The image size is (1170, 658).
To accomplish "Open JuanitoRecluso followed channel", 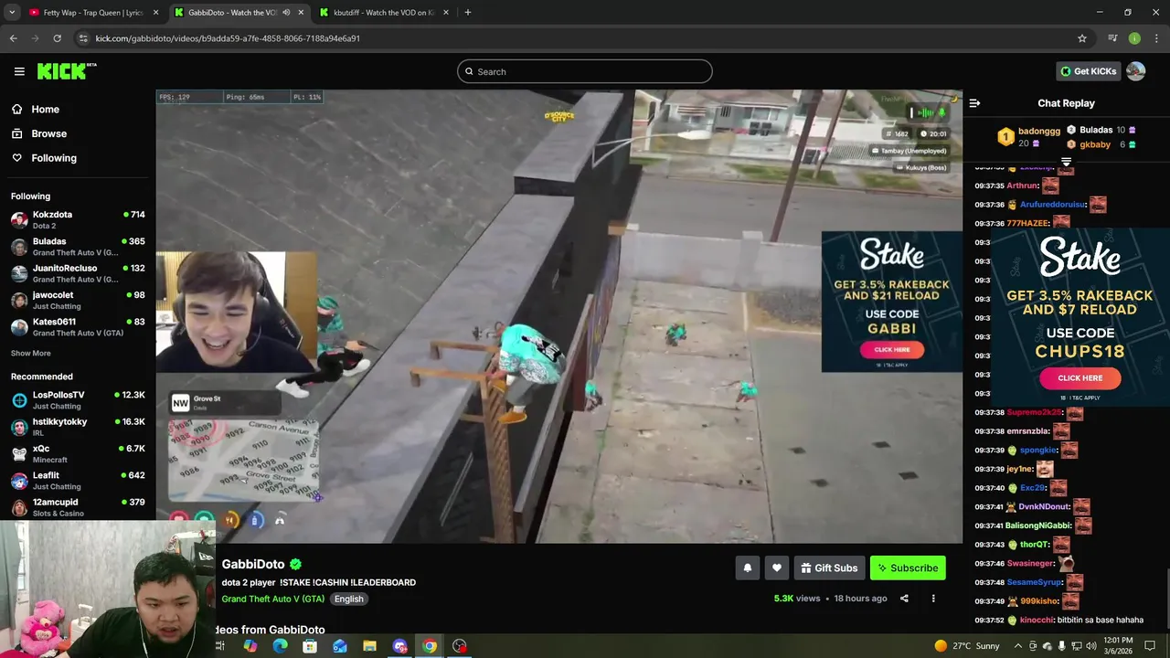I will [78, 273].
